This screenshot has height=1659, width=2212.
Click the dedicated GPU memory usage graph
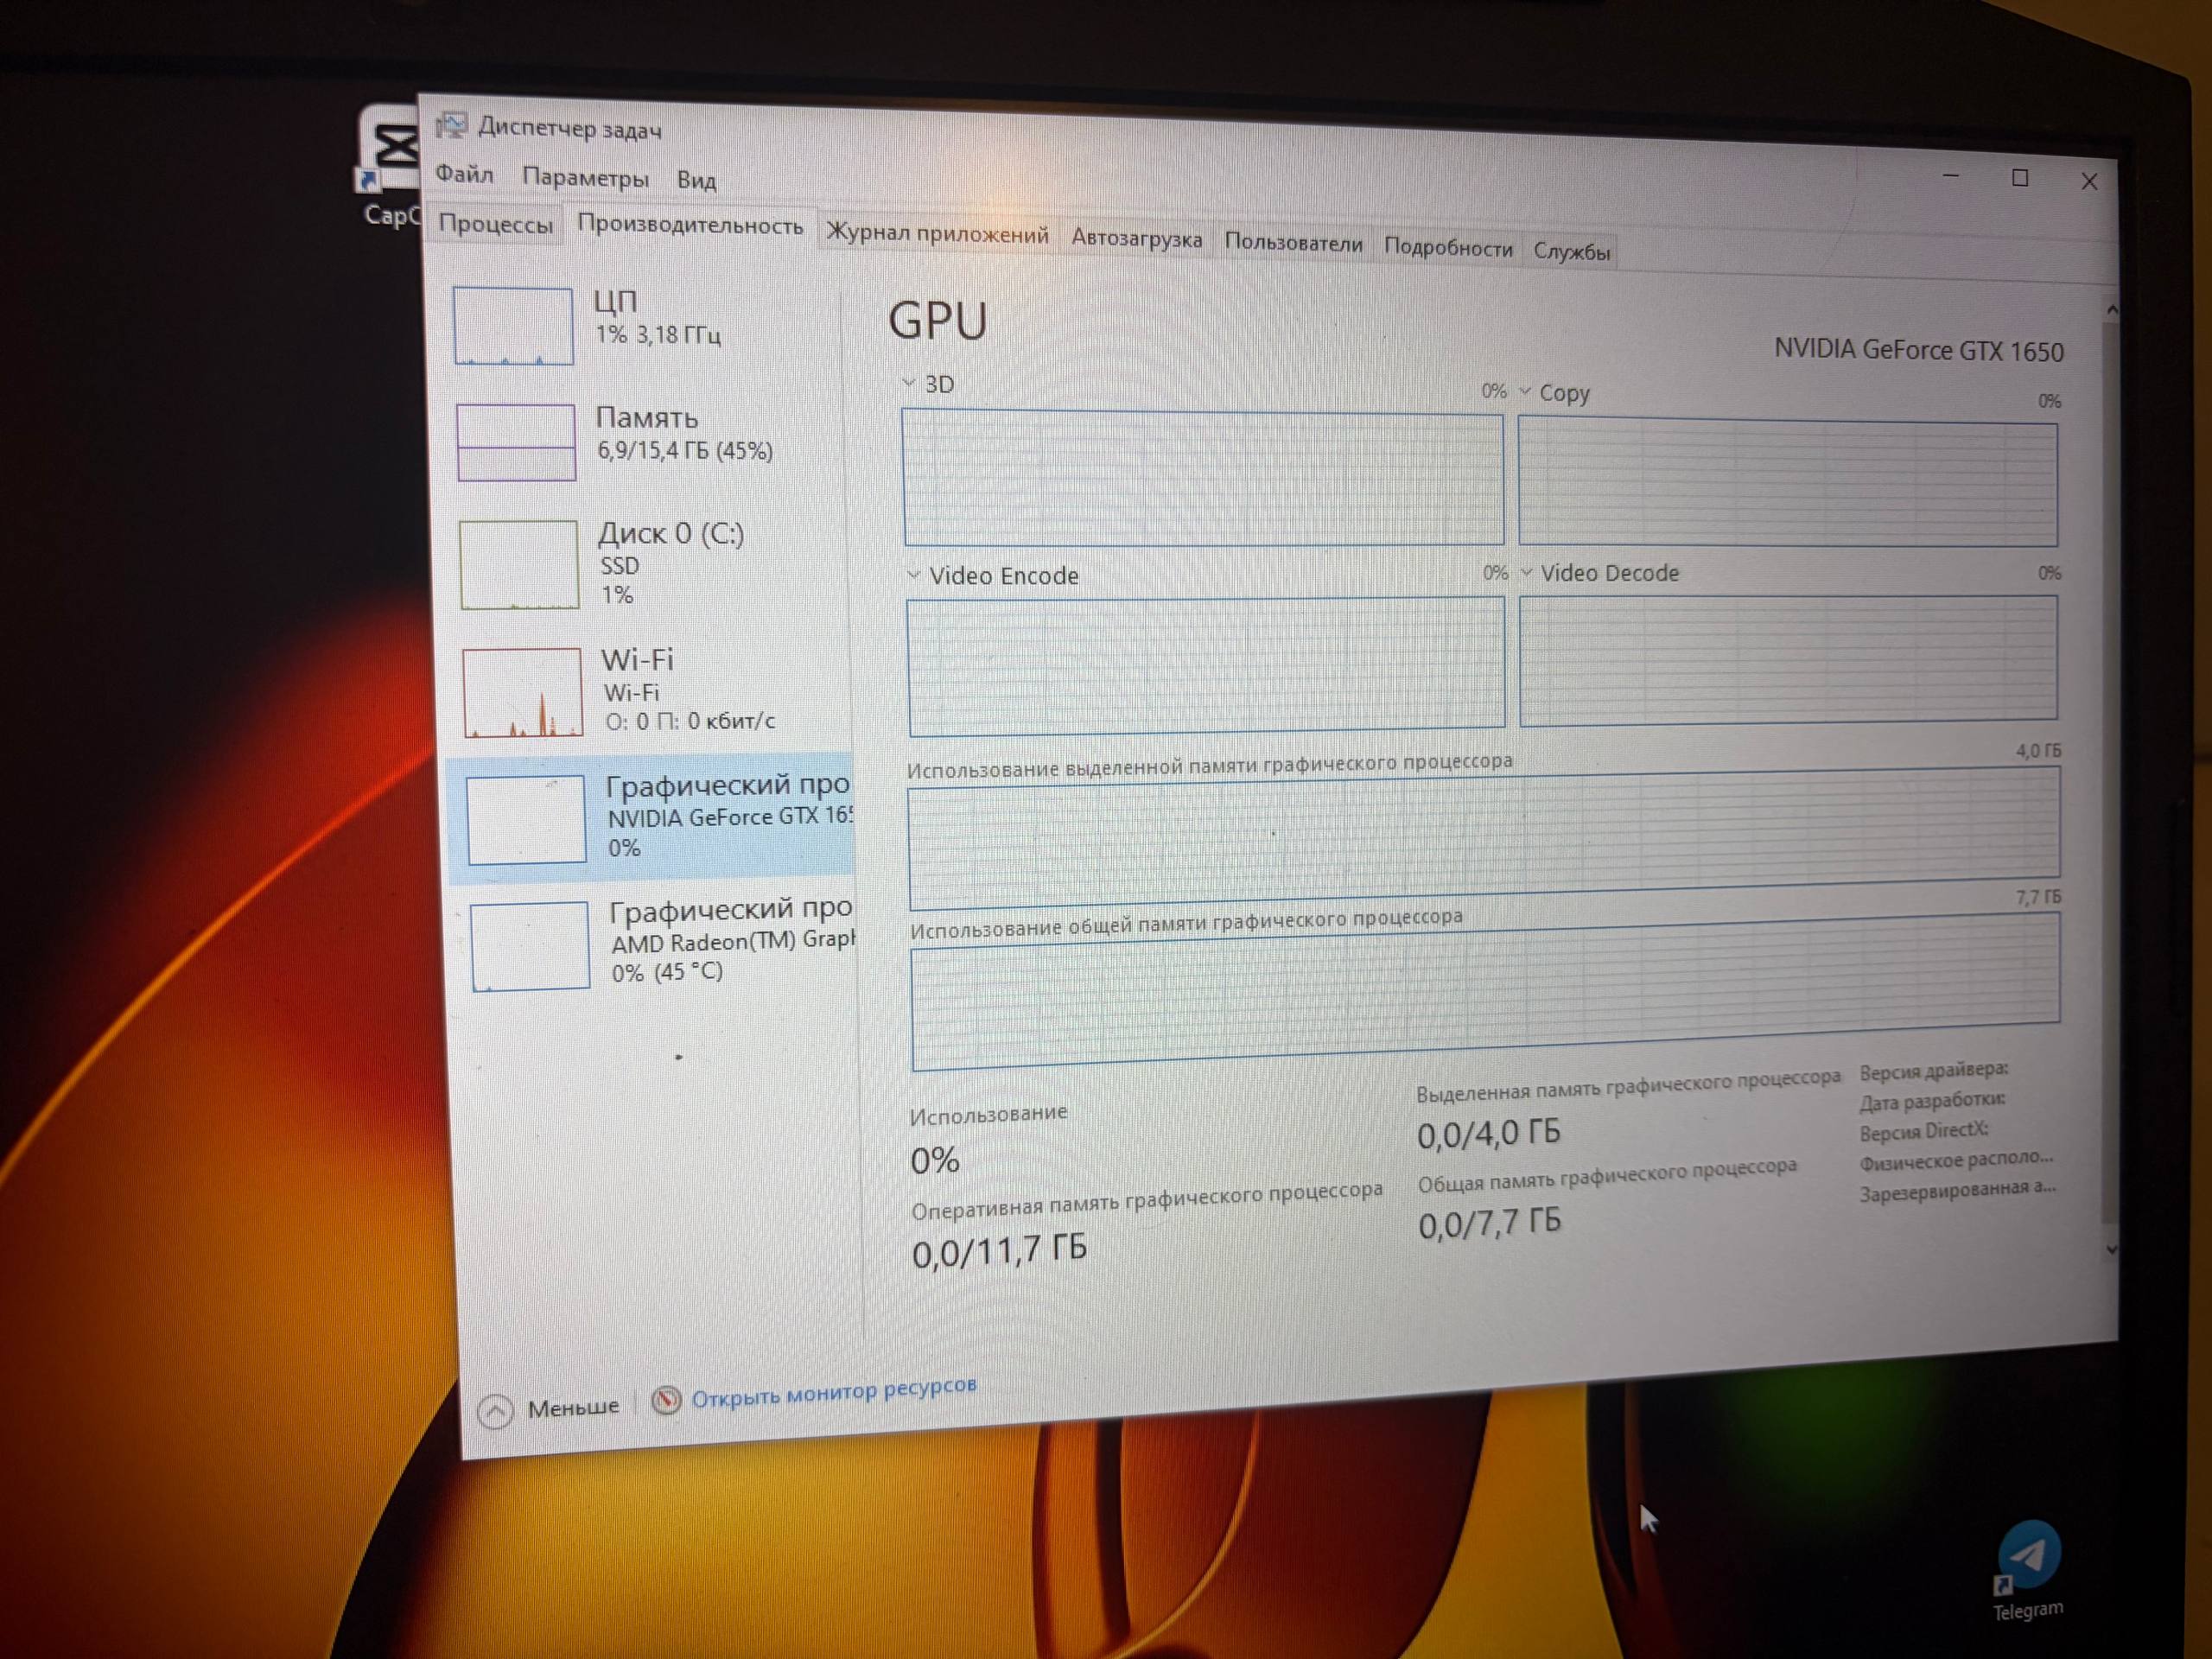point(1484,838)
